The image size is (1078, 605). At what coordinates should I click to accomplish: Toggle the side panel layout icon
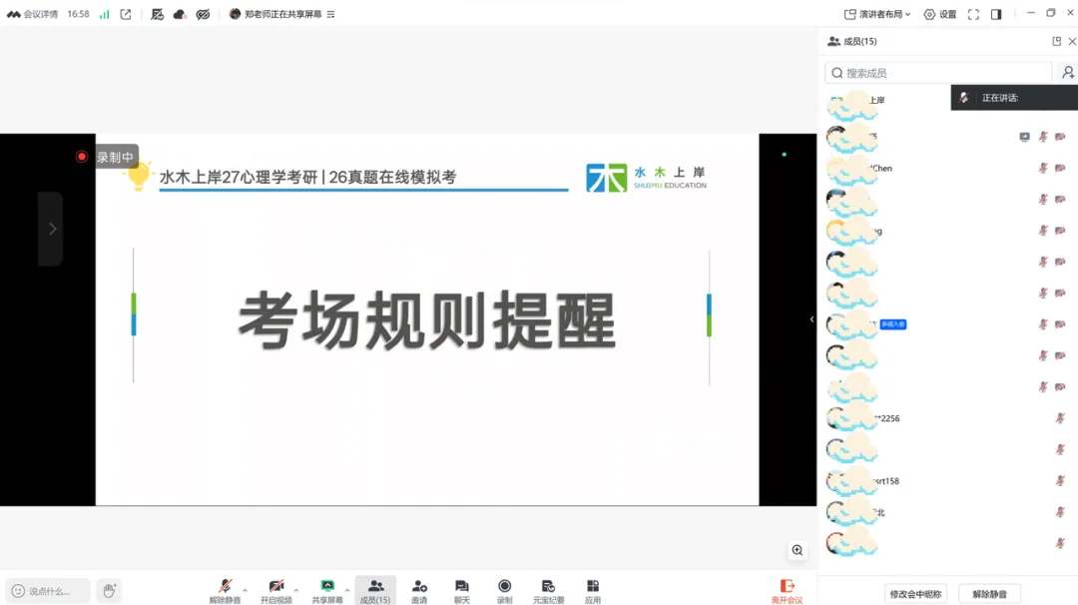coord(996,14)
